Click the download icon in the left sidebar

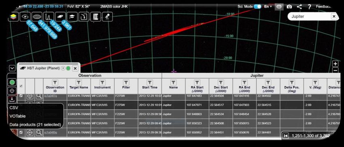[12, 99]
